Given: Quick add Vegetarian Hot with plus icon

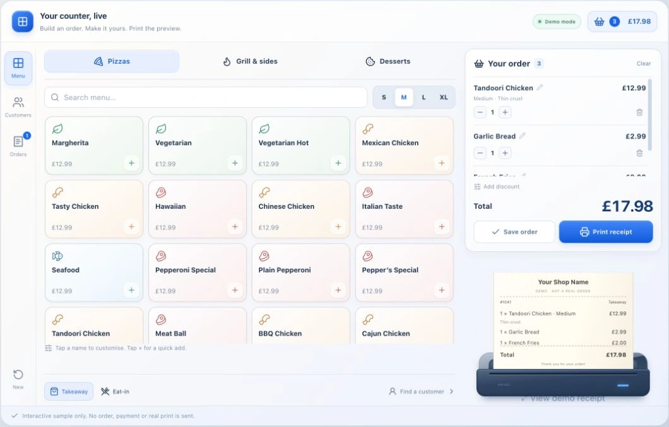Looking at the screenshot, I should [x=338, y=163].
